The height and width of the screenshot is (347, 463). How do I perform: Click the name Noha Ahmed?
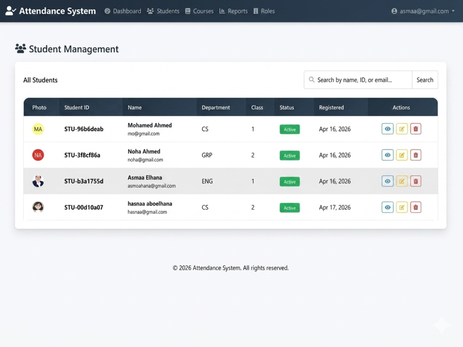(144, 151)
